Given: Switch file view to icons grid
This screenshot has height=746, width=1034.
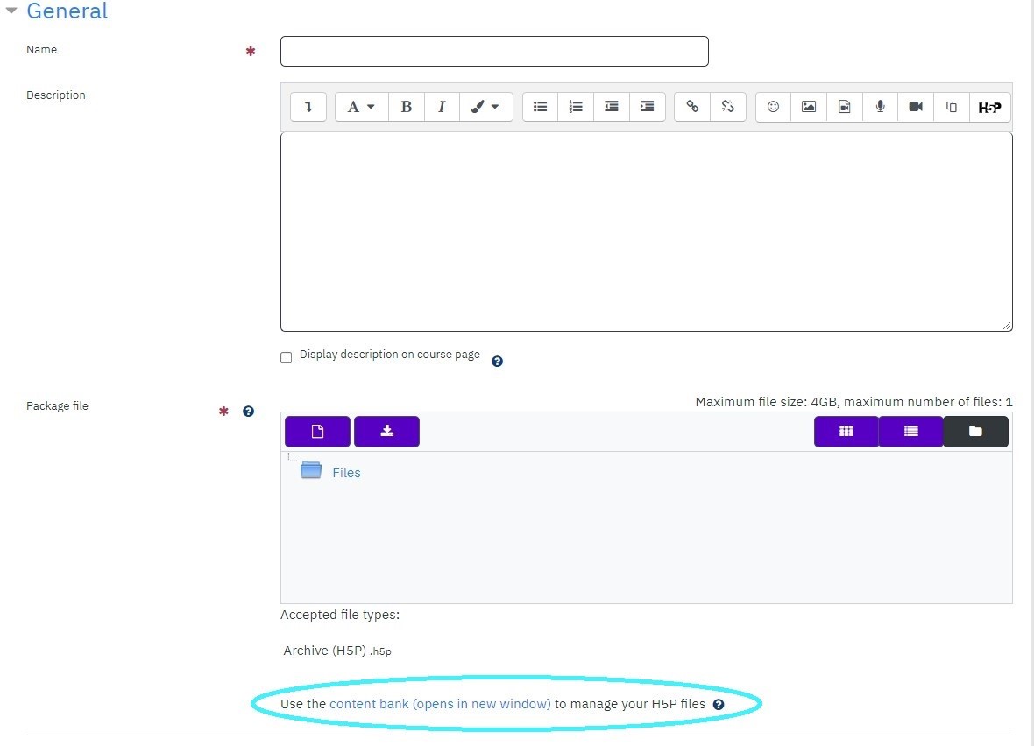Looking at the screenshot, I should (x=846, y=431).
